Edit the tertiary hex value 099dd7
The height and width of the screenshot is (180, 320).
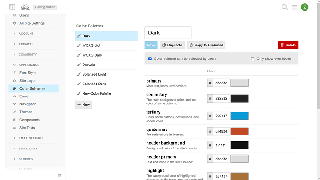click(222, 116)
